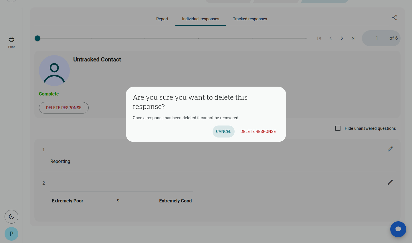Click the Untracked Contact avatar image
This screenshot has height=243, width=412.
pos(54,71)
